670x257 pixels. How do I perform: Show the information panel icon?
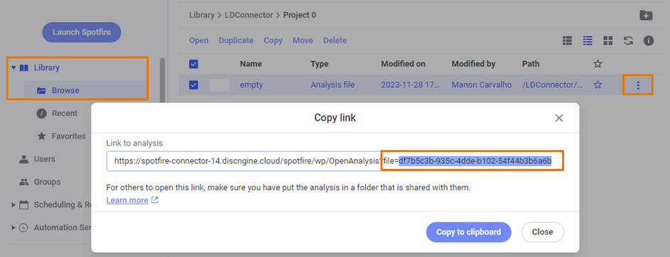[649, 40]
